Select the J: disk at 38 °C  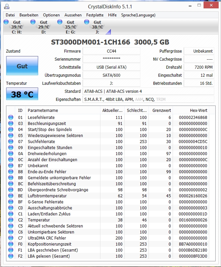(95, 27)
